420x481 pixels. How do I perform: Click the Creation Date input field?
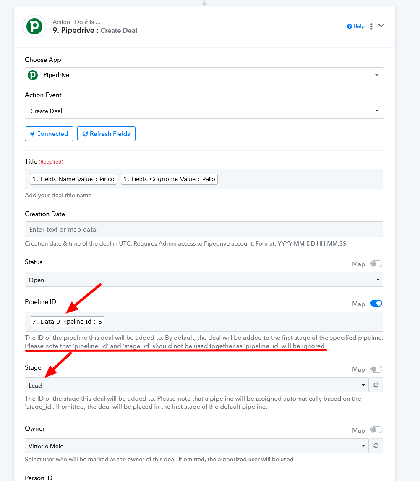(204, 229)
